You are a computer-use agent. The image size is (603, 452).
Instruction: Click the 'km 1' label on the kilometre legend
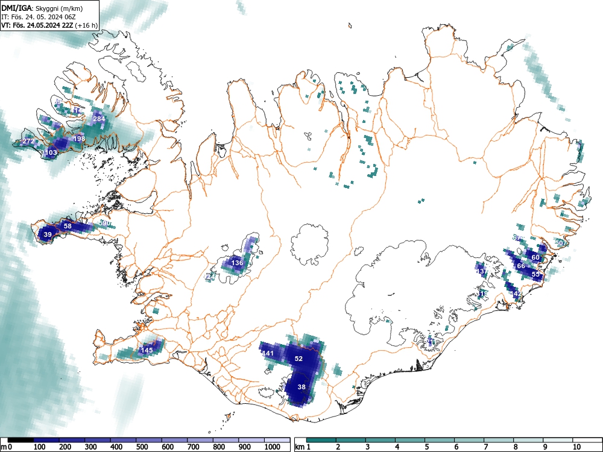pos(303,447)
